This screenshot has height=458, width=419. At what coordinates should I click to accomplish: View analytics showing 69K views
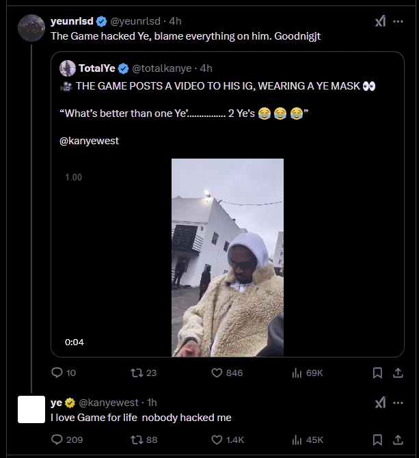click(297, 373)
